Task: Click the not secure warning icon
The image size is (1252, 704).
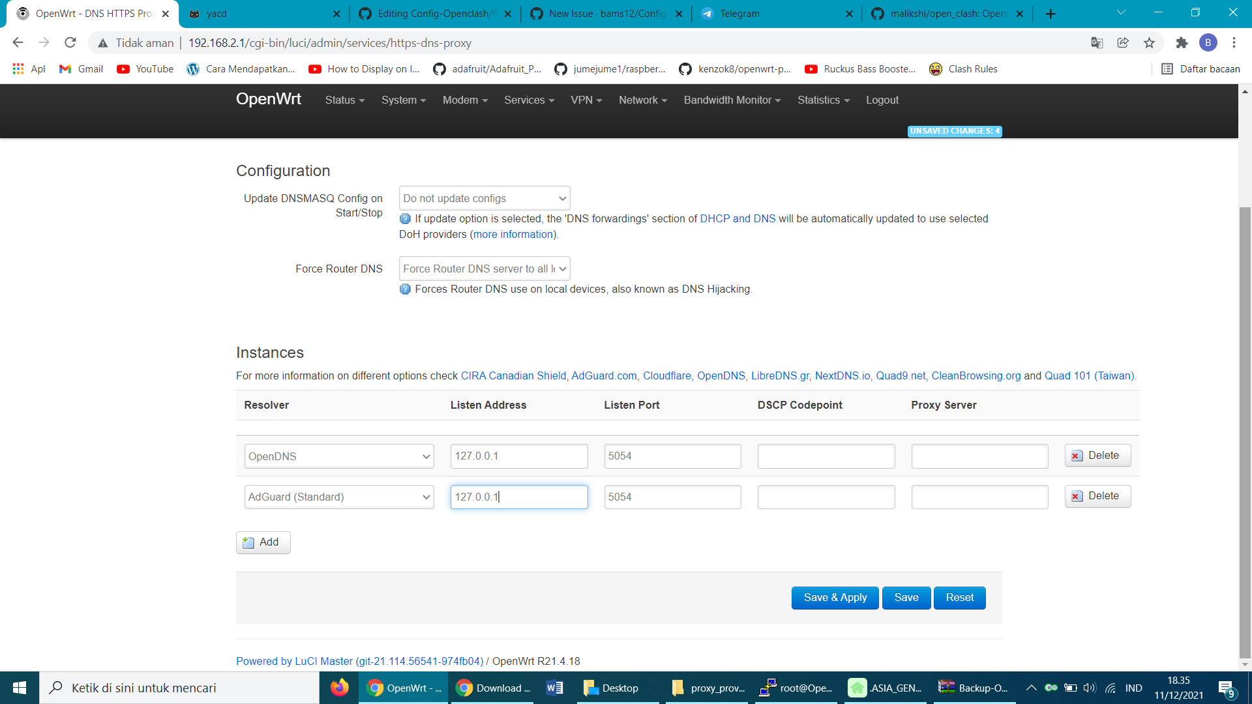Action: coord(102,43)
